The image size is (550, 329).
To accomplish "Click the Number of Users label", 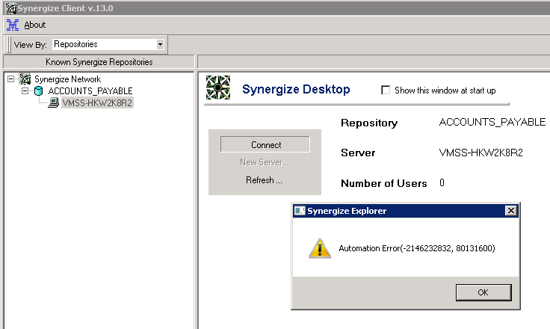I will tap(384, 183).
